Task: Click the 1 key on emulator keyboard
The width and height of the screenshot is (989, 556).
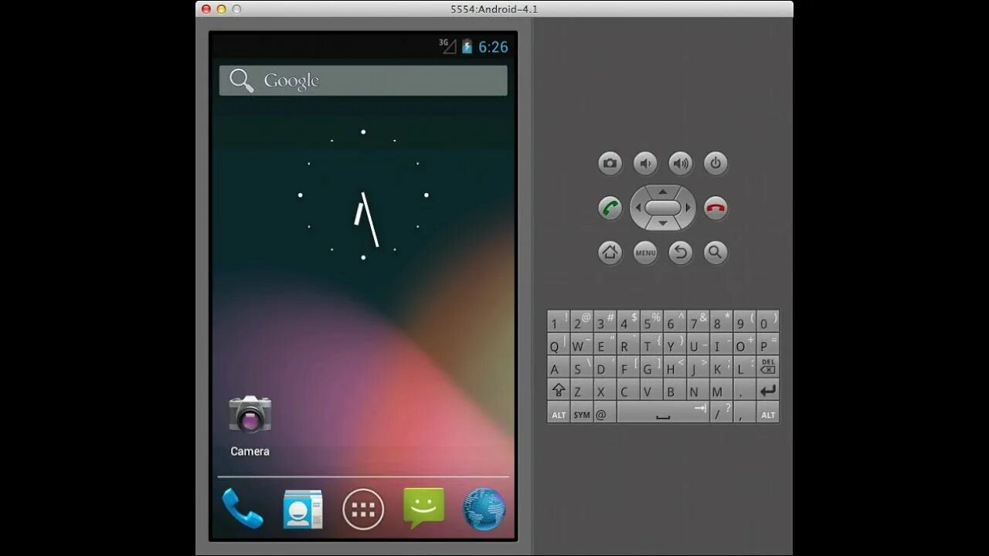Action: (559, 321)
